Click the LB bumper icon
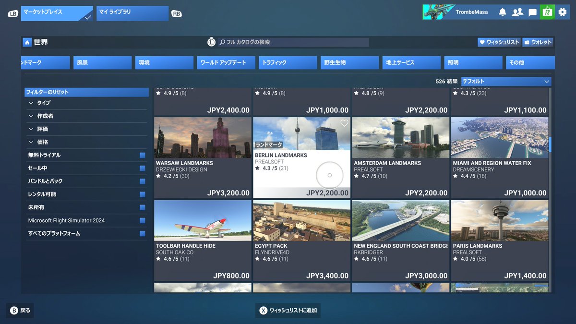This screenshot has width=576, height=324. (x=13, y=13)
